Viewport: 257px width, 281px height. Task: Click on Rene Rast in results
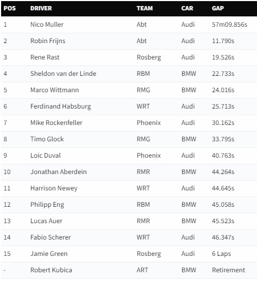[45, 57]
